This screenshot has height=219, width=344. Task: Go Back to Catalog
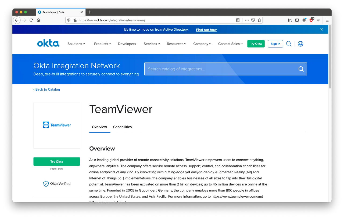tap(47, 89)
